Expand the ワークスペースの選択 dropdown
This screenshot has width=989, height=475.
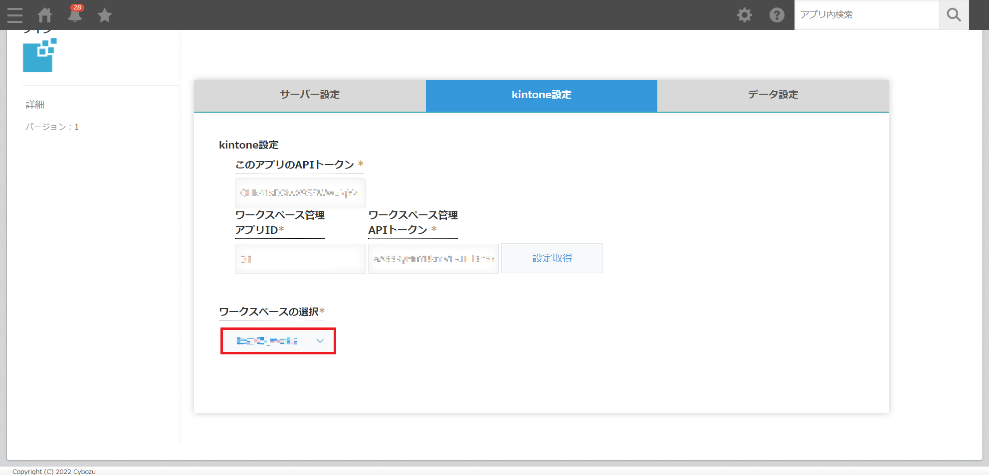click(x=278, y=341)
